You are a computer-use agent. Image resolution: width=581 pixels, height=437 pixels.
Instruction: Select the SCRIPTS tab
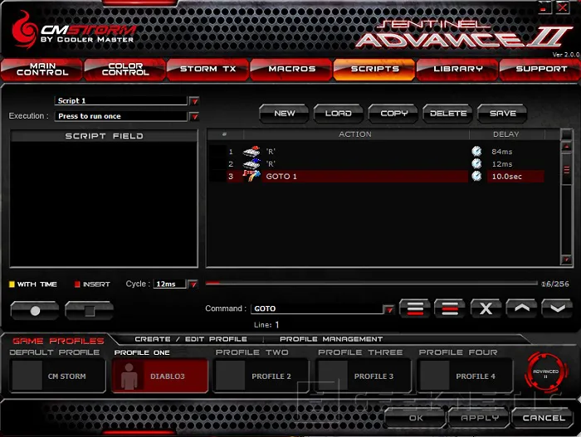pyautogui.click(x=374, y=70)
